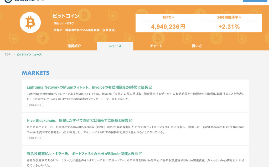Click the 4,940,236円 BTC price value

point(168,27)
